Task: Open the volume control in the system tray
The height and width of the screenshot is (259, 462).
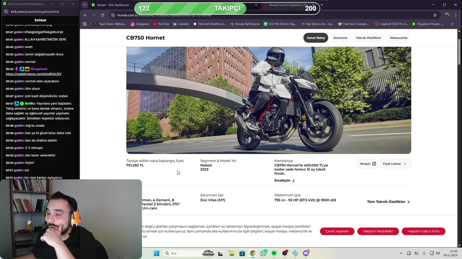Action: pos(438,253)
